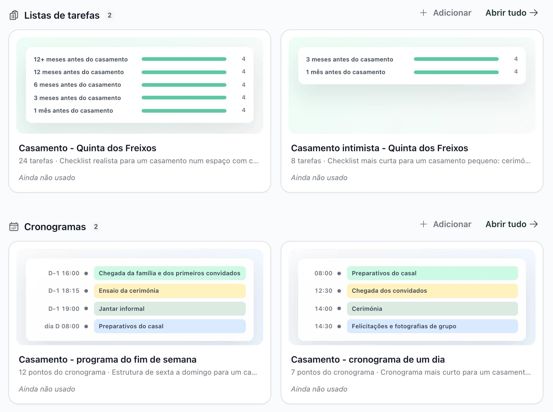This screenshot has width=553, height=412.
Task: Add a new schedule via Adicionar in Cronogramas
Action: click(x=445, y=224)
